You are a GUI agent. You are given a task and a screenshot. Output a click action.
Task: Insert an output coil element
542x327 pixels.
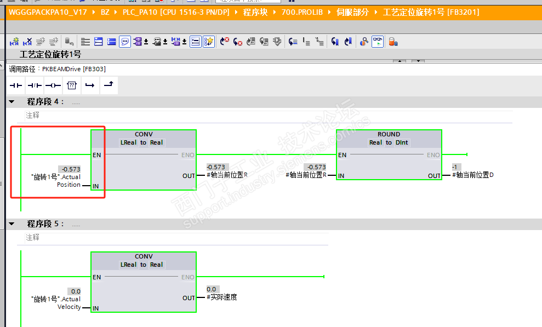(53, 85)
